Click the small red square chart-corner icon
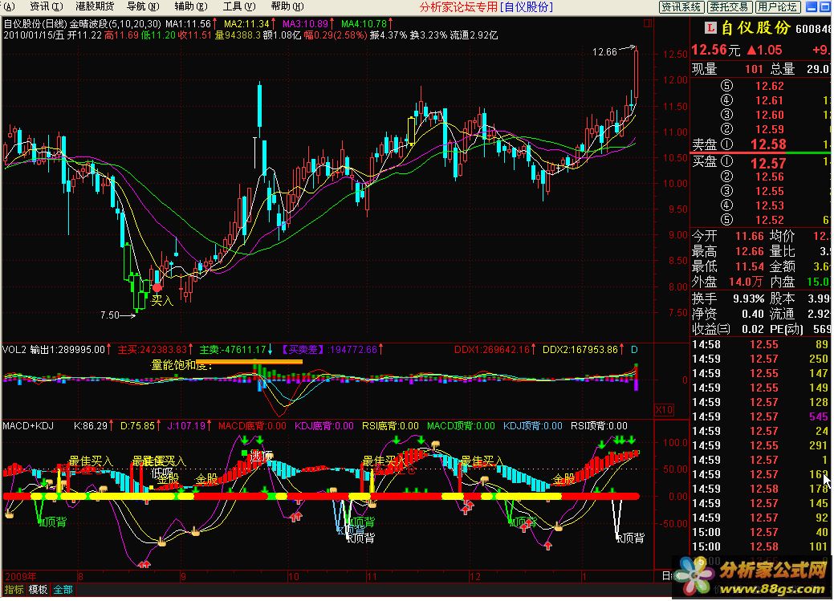 point(647,23)
